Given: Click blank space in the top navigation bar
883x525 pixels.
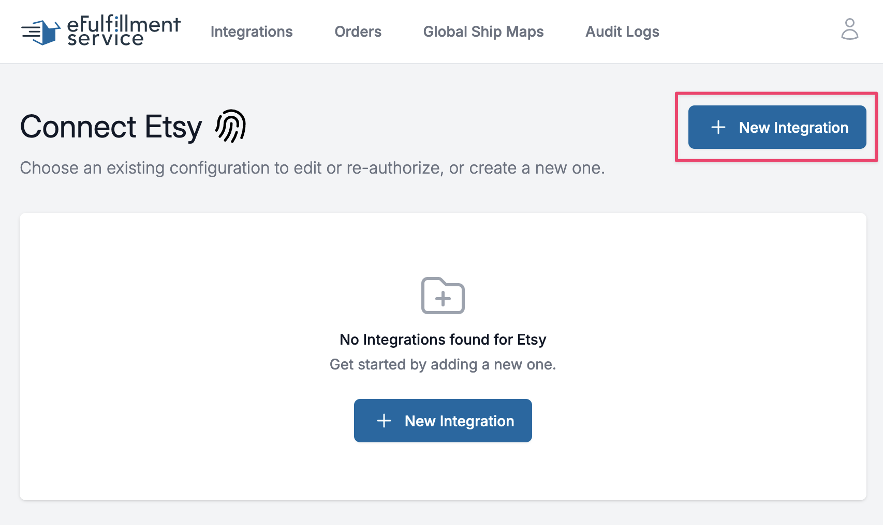Looking at the screenshot, I should coord(750,32).
